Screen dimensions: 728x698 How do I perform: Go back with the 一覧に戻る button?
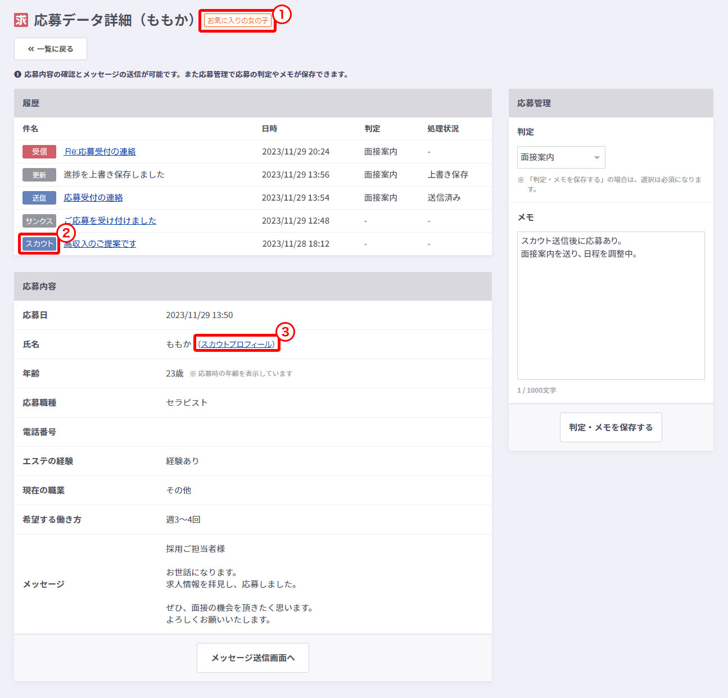[x=51, y=49]
